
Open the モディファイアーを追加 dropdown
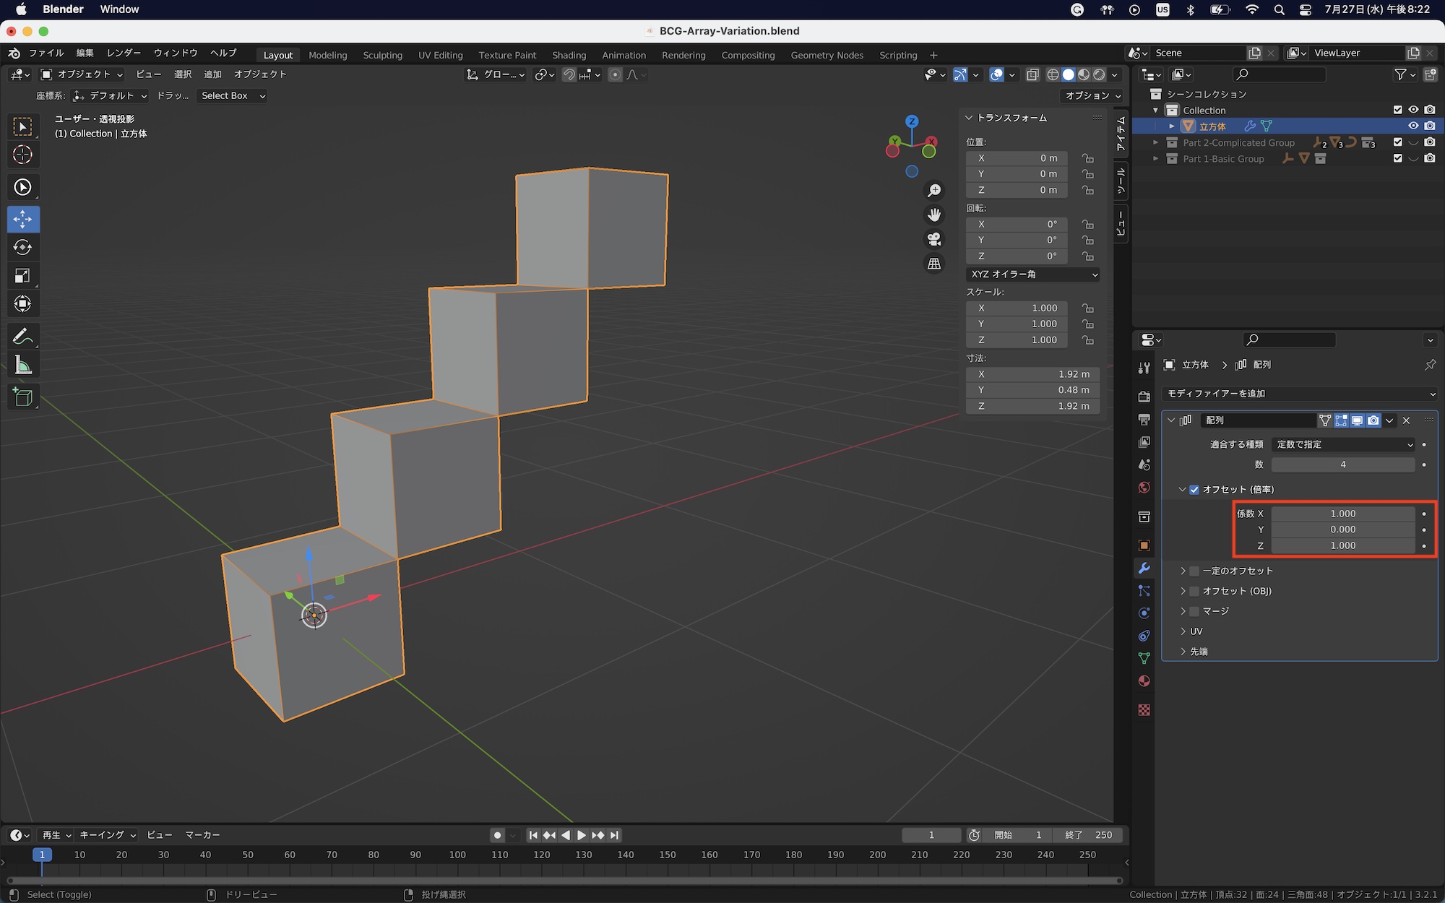pos(1299,394)
